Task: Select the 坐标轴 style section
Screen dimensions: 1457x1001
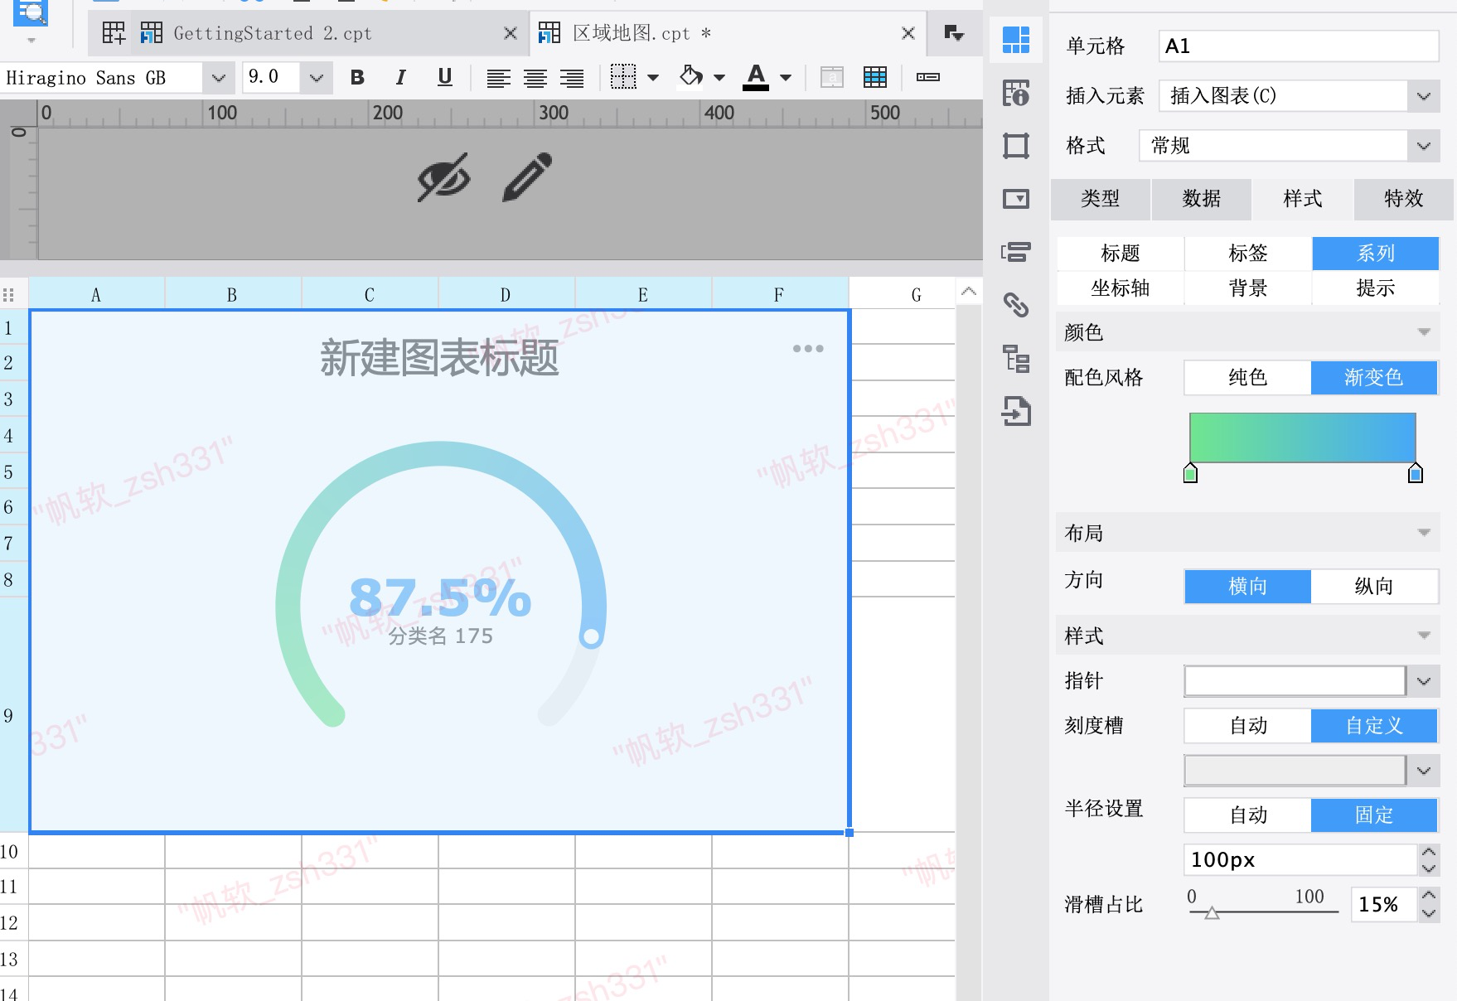Action: [x=1121, y=288]
